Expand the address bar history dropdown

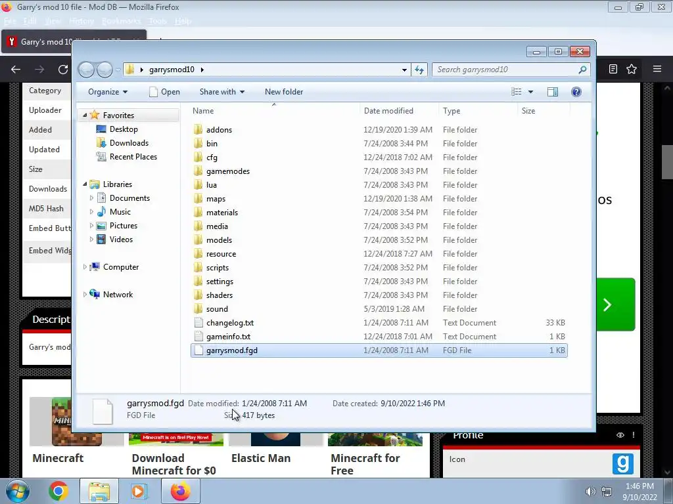(404, 70)
